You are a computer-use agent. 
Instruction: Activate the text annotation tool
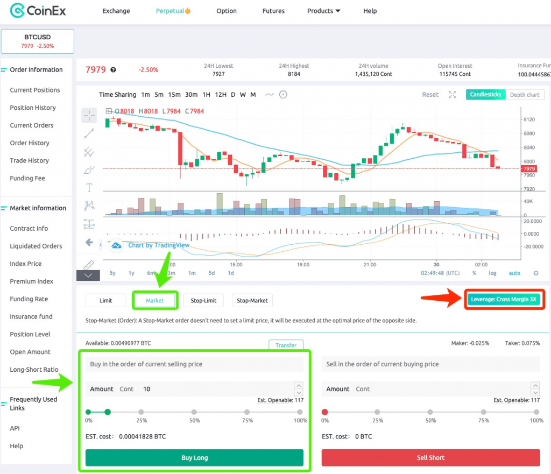pyautogui.click(x=89, y=188)
